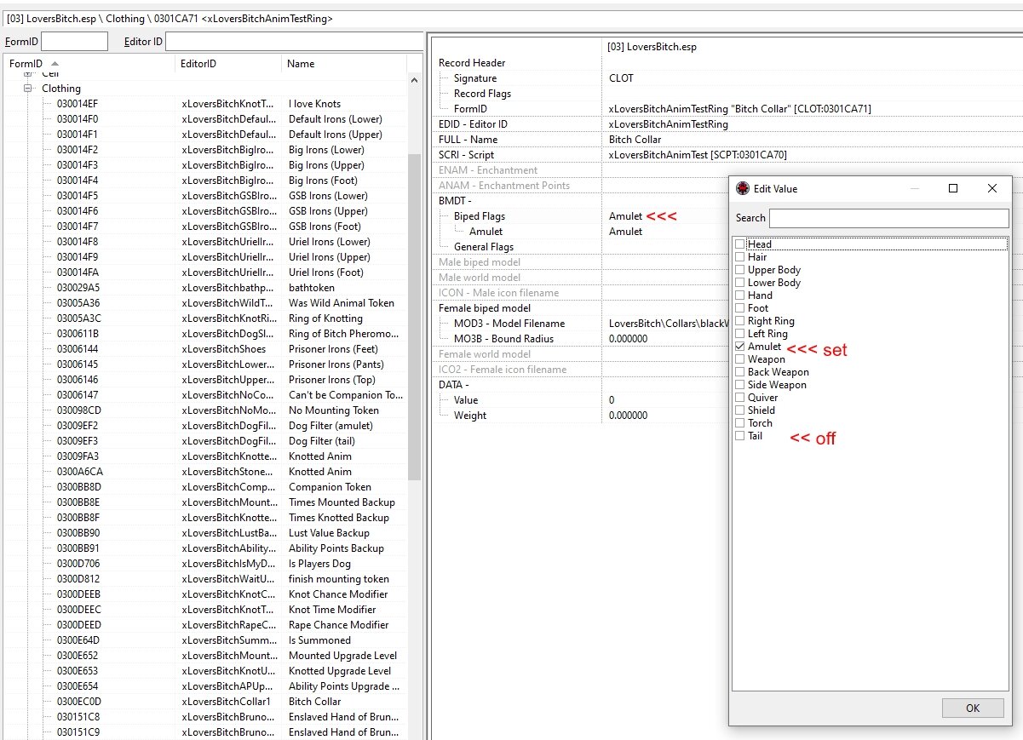The width and height of the screenshot is (1023, 740).
Task: Enable the Right Ring flag
Action: click(x=740, y=321)
